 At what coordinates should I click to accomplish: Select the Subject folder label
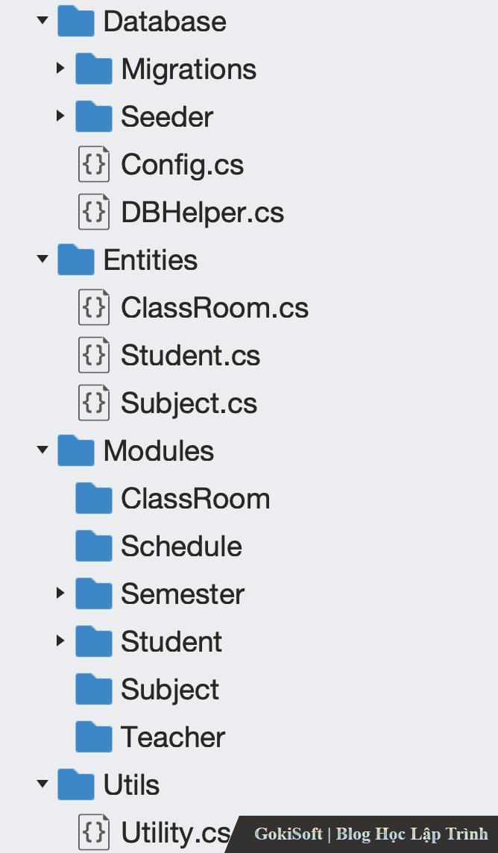pyautogui.click(x=170, y=690)
